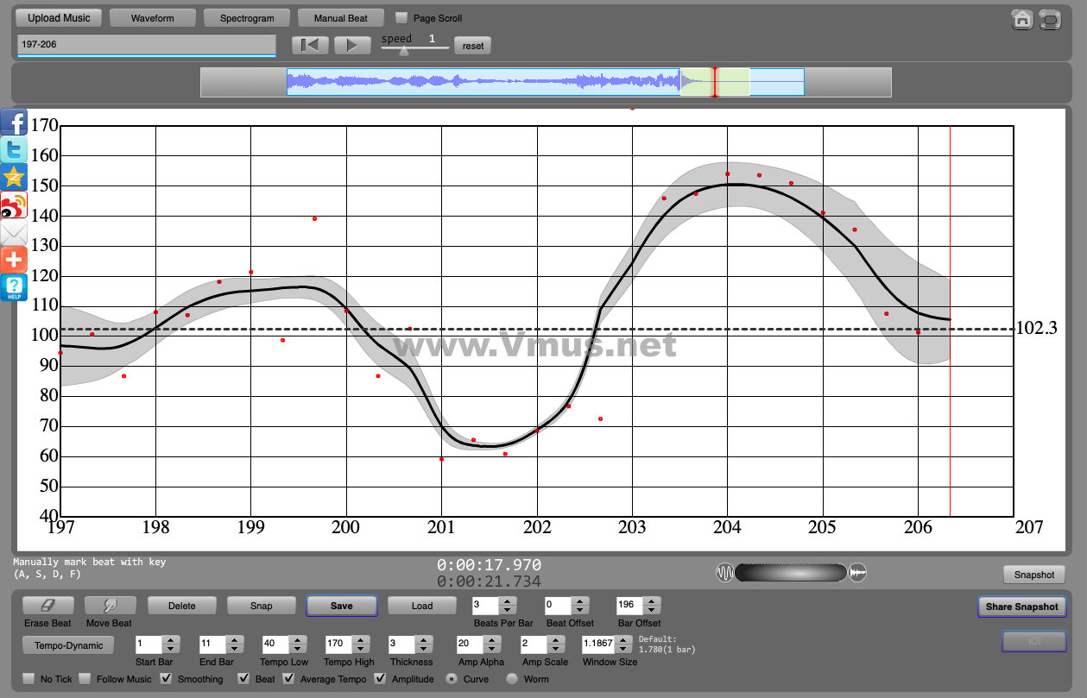
Task: Click the Tempo High stepper arrows
Action: click(x=361, y=645)
